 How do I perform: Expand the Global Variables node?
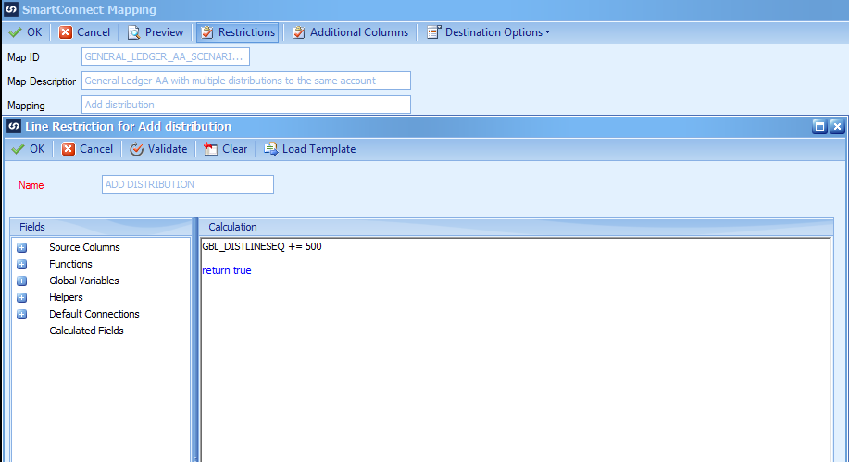point(21,281)
